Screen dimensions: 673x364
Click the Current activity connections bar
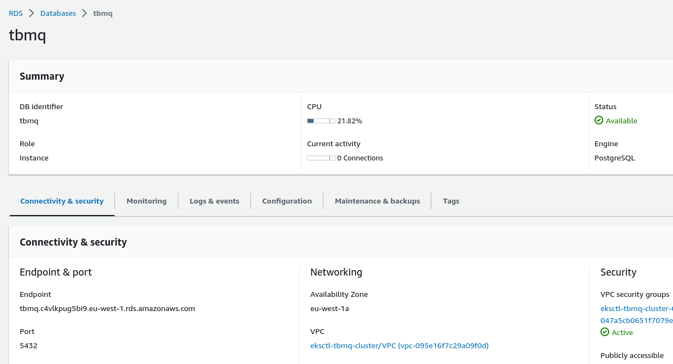click(321, 158)
